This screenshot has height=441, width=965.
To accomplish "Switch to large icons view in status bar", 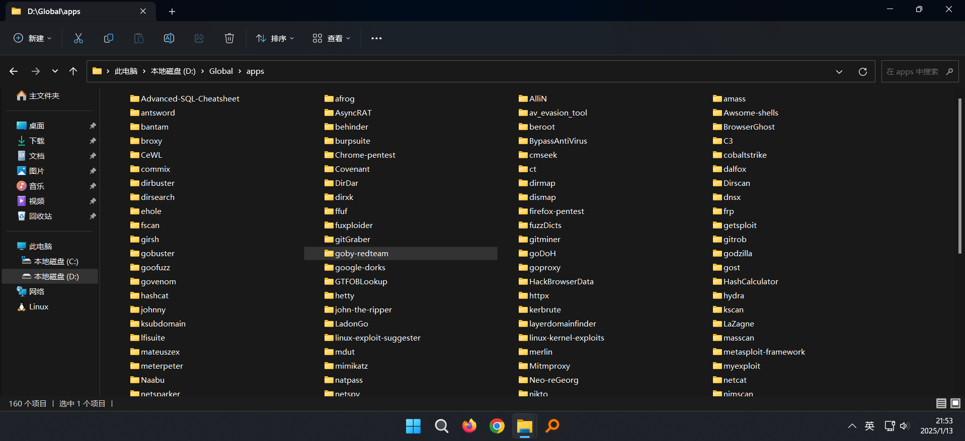I will pyautogui.click(x=955, y=403).
